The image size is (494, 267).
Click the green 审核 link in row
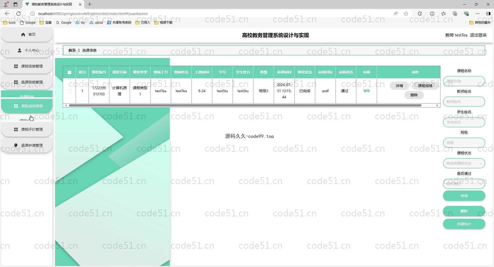point(366,91)
